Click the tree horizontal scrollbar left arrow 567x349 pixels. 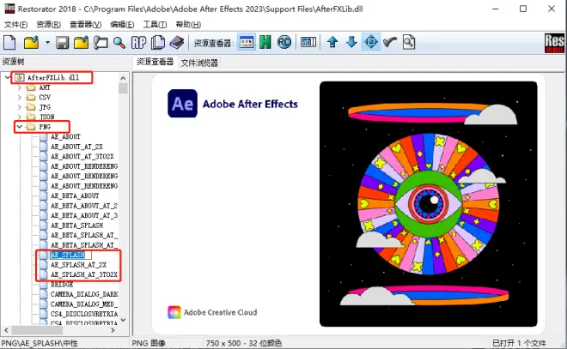point(7,330)
